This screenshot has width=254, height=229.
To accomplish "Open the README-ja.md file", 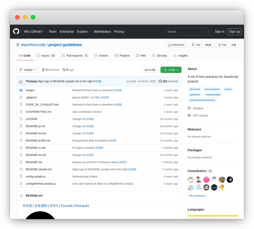I will coord(35,126).
